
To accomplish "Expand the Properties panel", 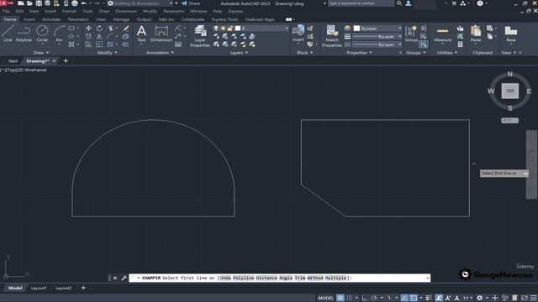I will click(x=359, y=53).
